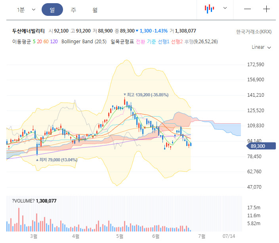Screen dimensions: 279x243
Task: Click the 이동평균 indicator label
Action: click(21, 42)
